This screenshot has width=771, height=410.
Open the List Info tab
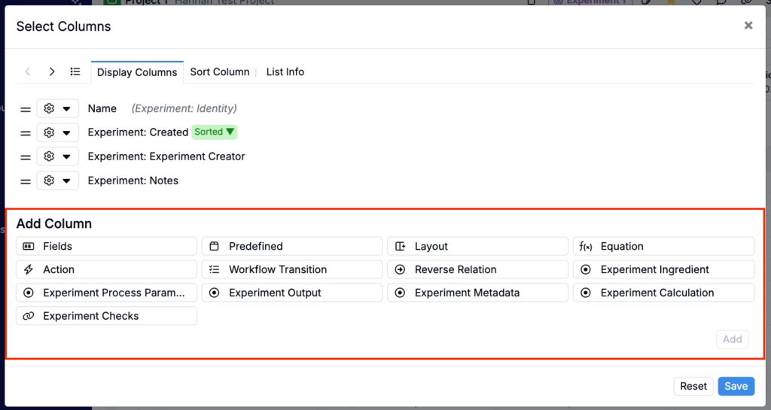(x=285, y=72)
